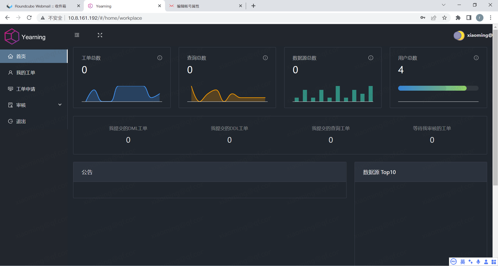Click the 数据源 Top10 panel header
The image size is (498, 266).
tap(421, 172)
